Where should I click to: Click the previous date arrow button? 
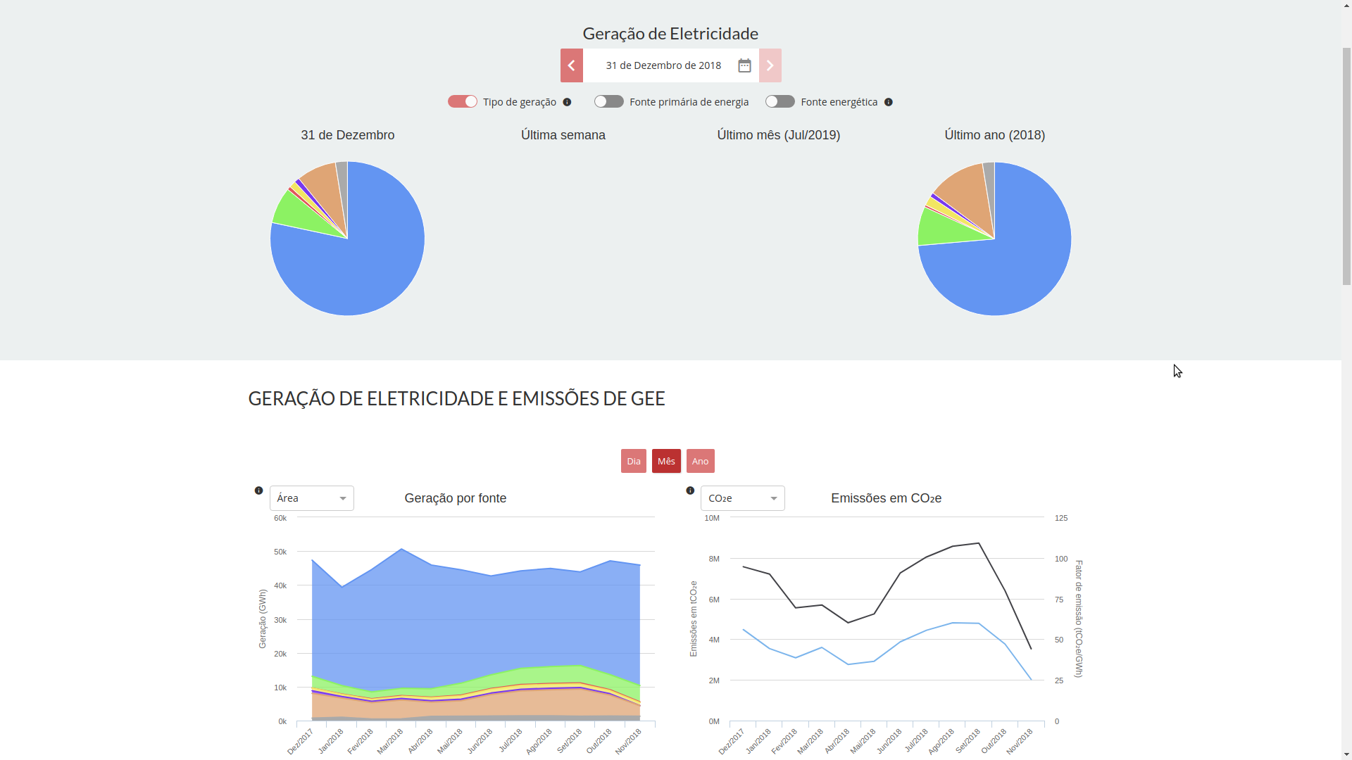click(x=571, y=65)
